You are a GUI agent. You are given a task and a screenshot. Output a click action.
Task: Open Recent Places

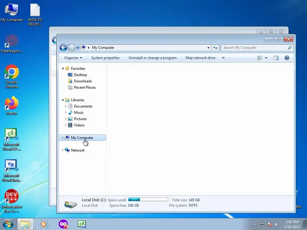pos(85,87)
